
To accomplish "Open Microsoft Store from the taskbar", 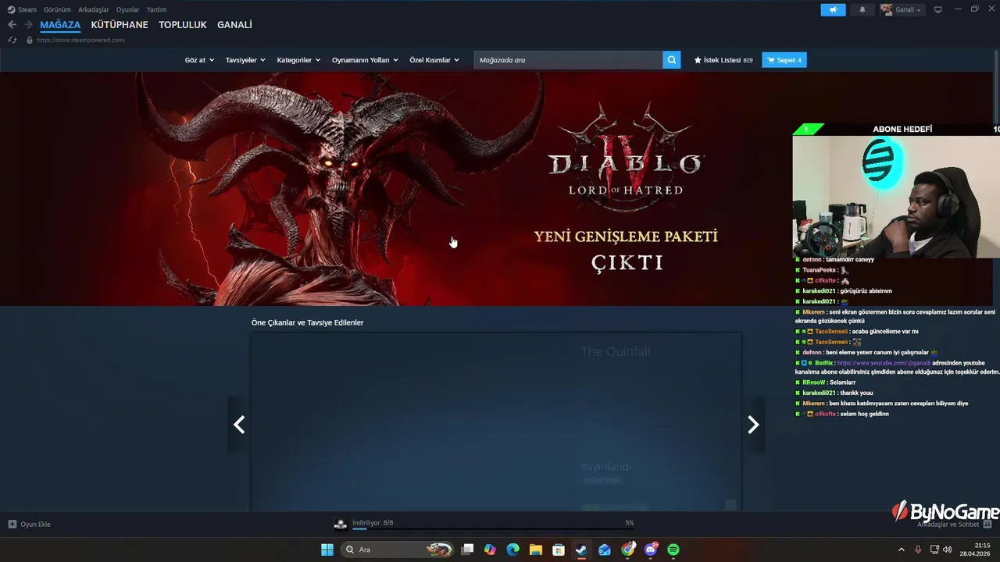I will point(559,550).
